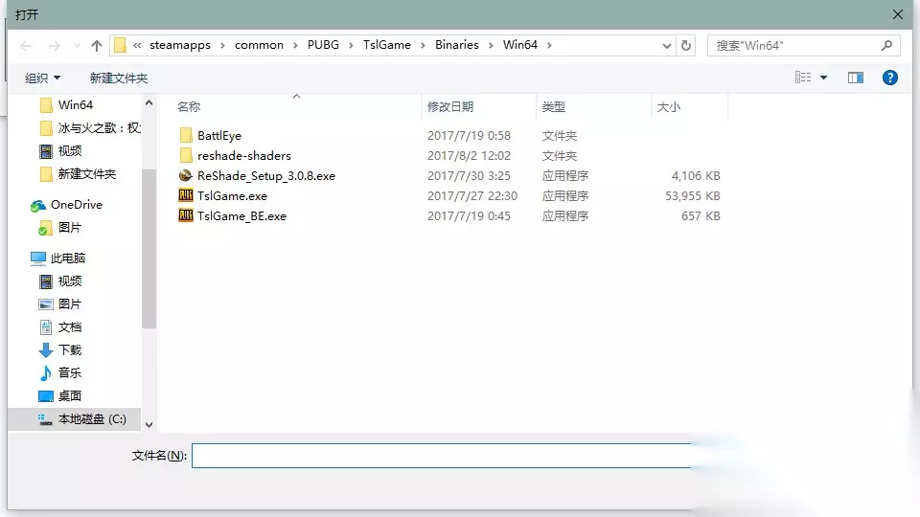Viewport: 920px width, 517px height.
Task: Go up one folder level
Action: [x=97, y=46]
